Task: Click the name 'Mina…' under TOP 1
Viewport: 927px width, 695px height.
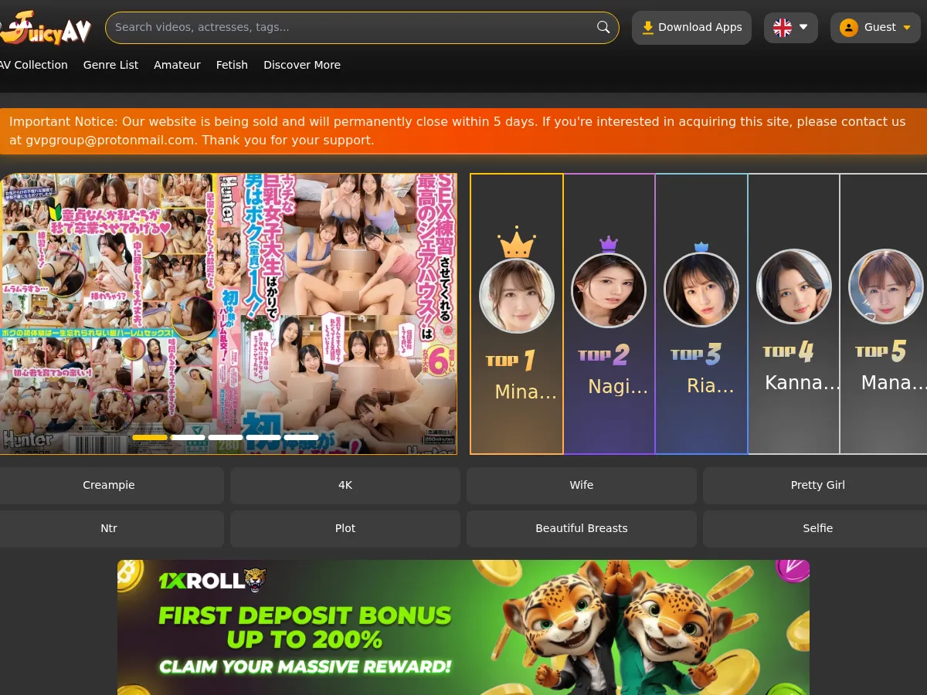Action: click(x=525, y=392)
